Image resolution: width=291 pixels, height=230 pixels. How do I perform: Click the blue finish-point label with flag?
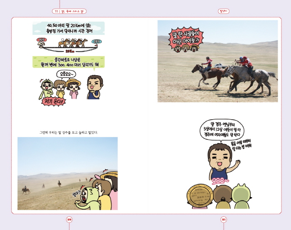pos(96,42)
